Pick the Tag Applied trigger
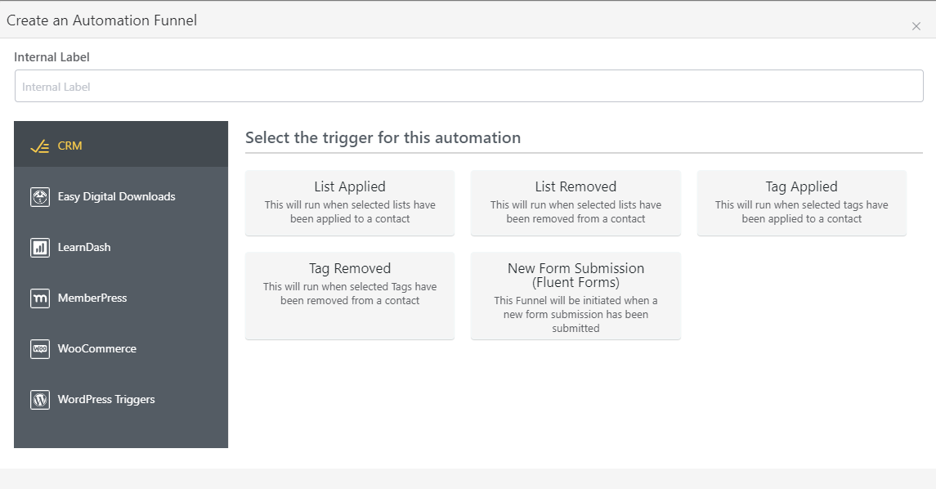936x489 pixels. (801, 202)
